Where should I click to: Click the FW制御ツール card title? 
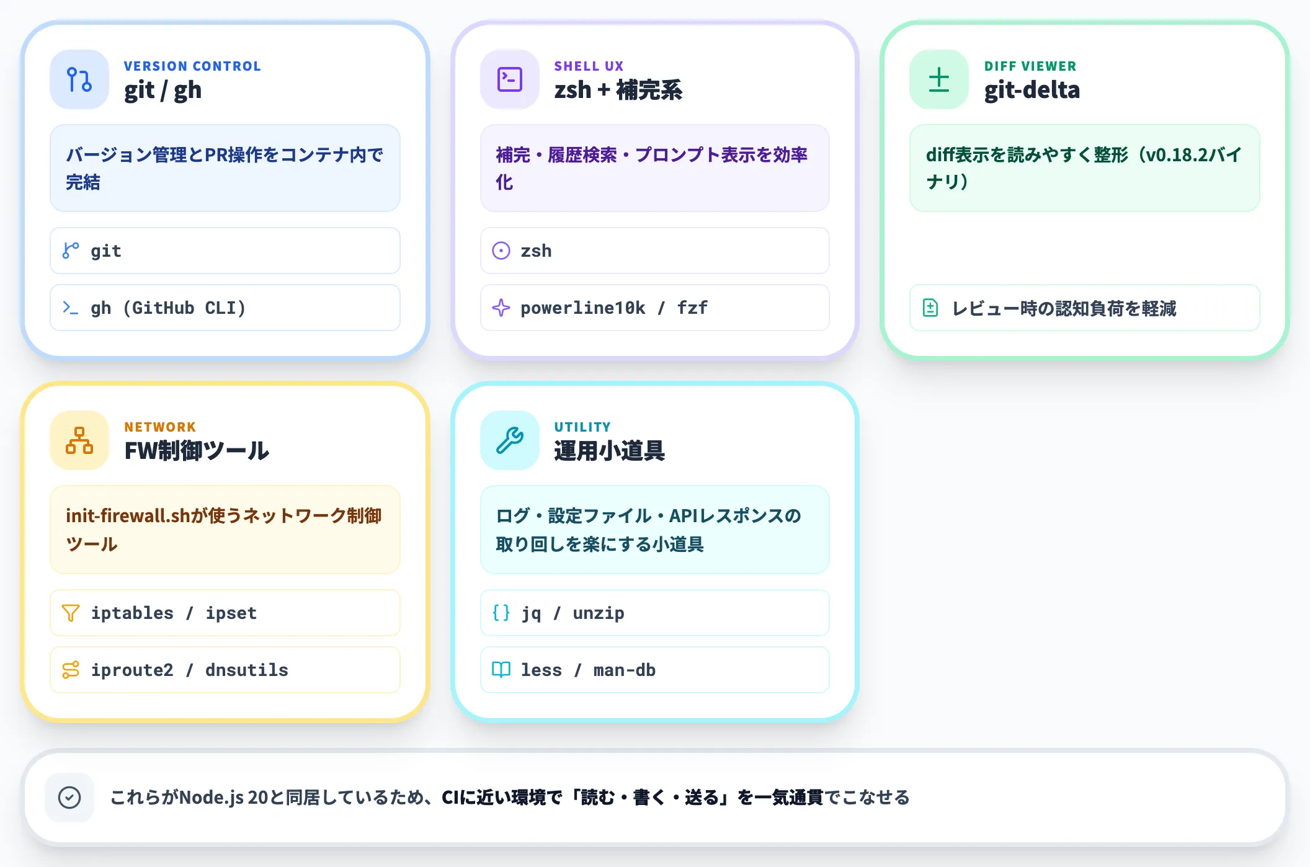click(x=197, y=451)
